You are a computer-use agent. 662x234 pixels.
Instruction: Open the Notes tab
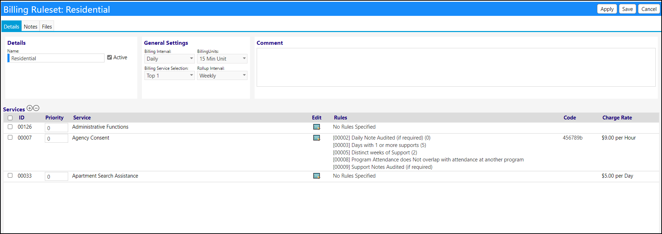(31, 26)
